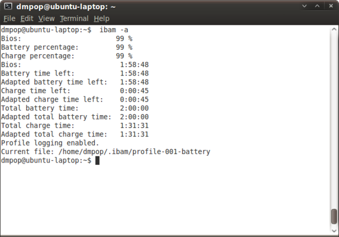Click the empty scrollbar track above the thumb
This screenshot has height=237, width=339.
[334, 113]
